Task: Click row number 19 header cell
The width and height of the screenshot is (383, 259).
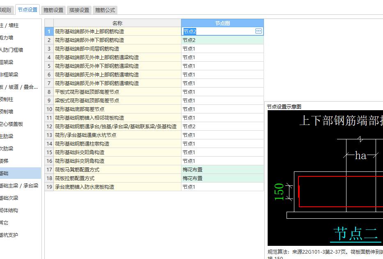Action: pos(49,187)
